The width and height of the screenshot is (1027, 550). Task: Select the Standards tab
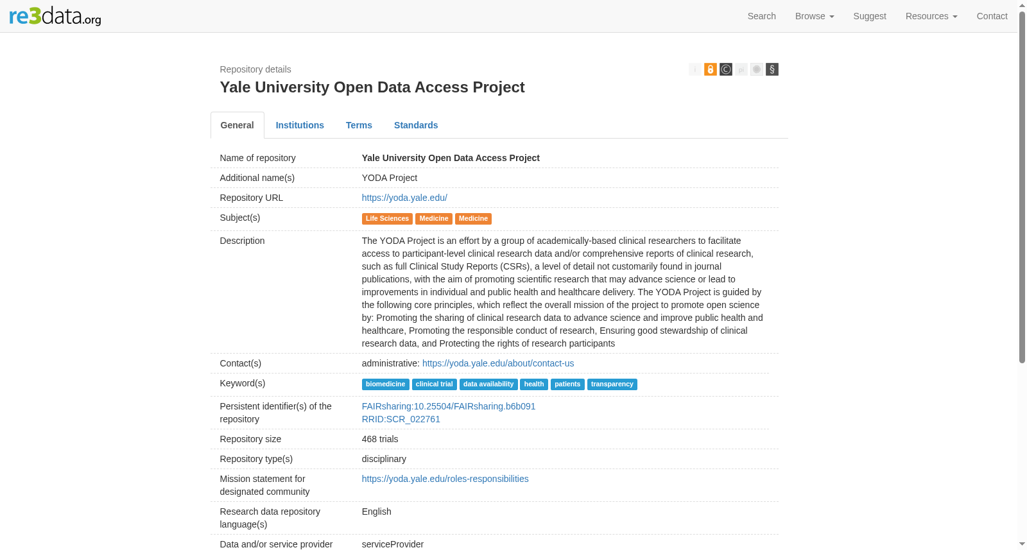click(x=416, y=125)
